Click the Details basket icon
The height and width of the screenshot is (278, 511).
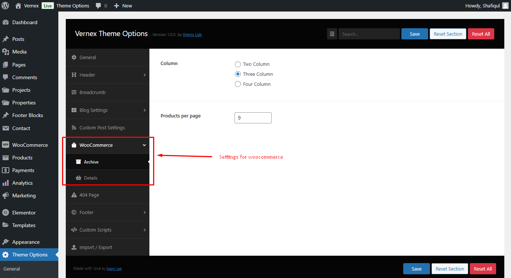(78, 178)
